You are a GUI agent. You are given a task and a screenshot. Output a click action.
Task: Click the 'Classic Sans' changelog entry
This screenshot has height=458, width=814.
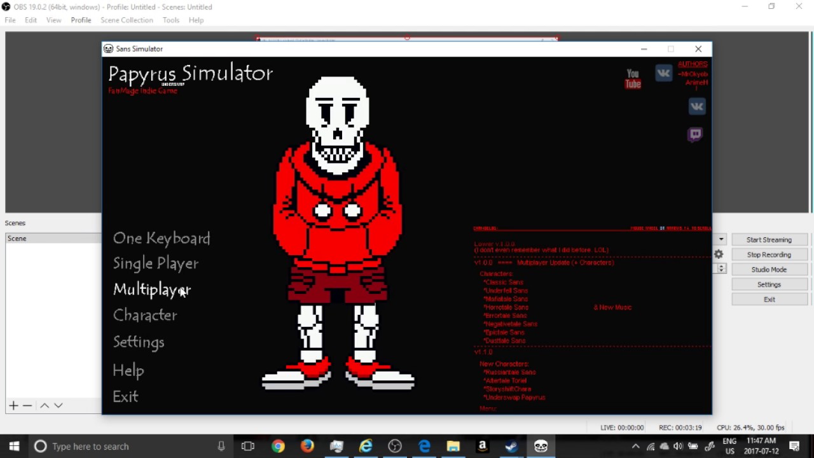tap(503, 282)
